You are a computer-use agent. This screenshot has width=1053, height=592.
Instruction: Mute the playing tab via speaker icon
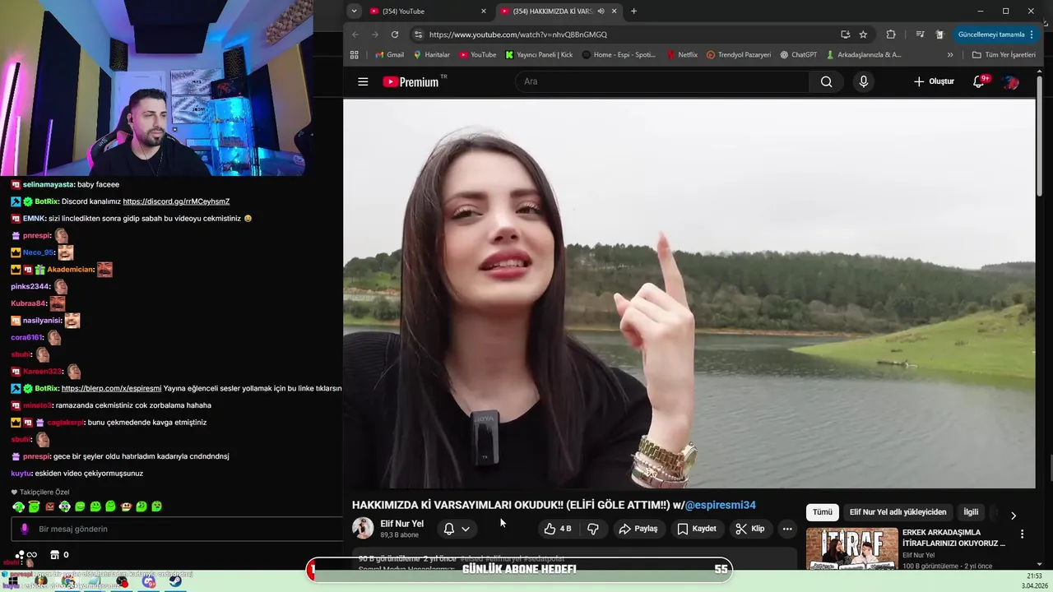[601, 11]
